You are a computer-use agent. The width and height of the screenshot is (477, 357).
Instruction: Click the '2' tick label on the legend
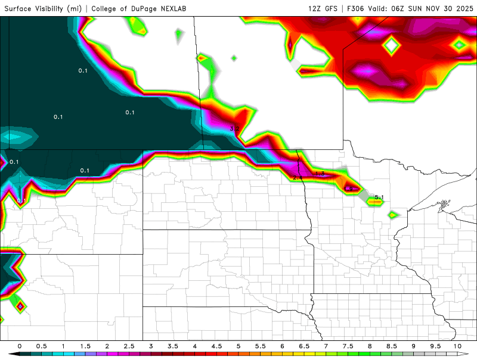(x=107, y=346)
